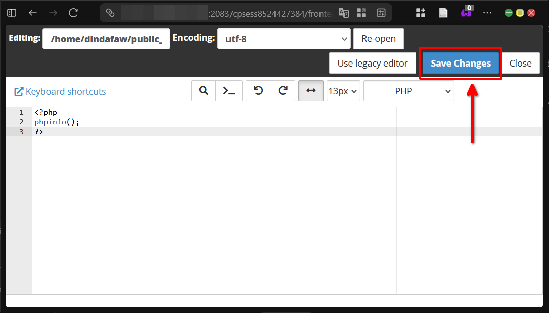
Task: Open the purple extension icon with the 0 badge
Action: click(466, 13)
